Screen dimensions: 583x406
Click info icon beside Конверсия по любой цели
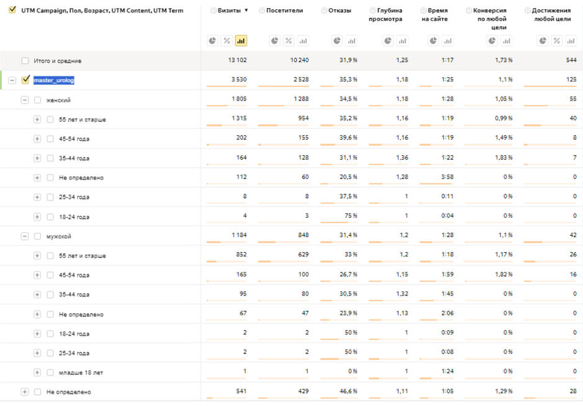tap(468, 11)
